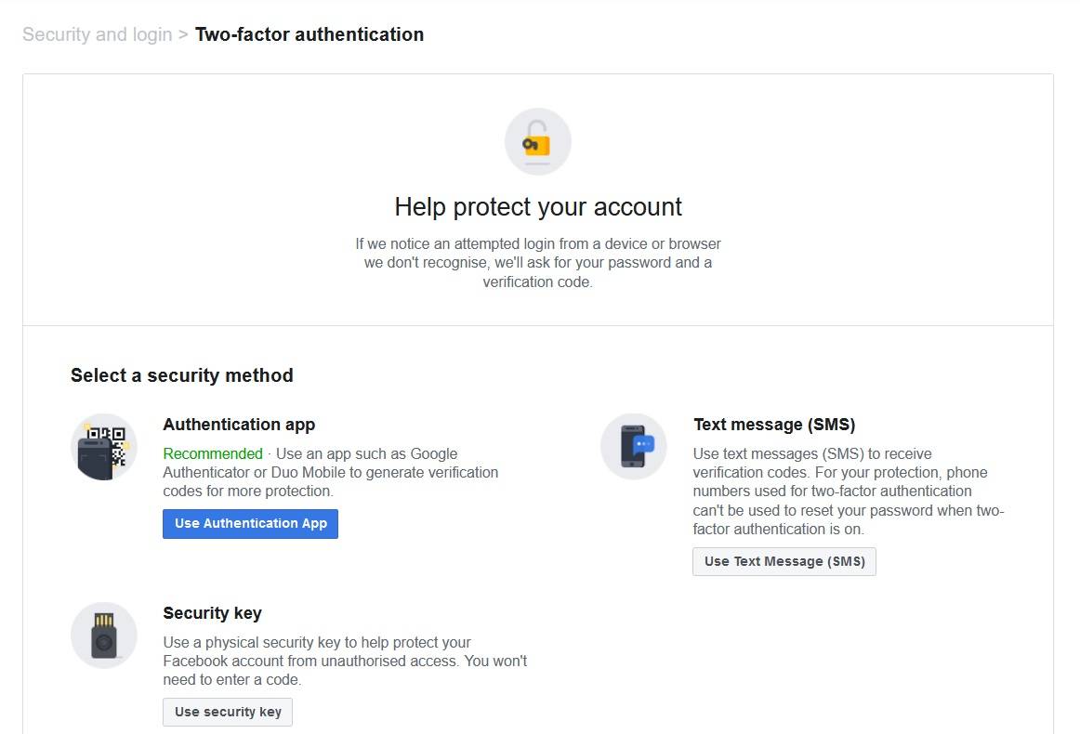Click the Help protect your account title
The height and width of the screenshot is (734, 1080).
pos(538,206)
